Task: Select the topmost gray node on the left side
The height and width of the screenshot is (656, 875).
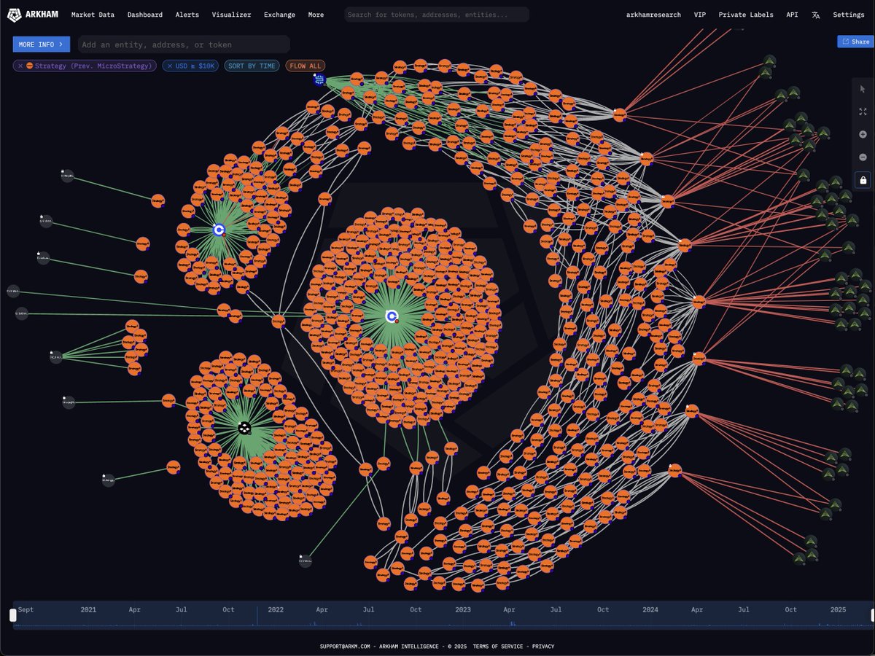Action: pos(67,176)
